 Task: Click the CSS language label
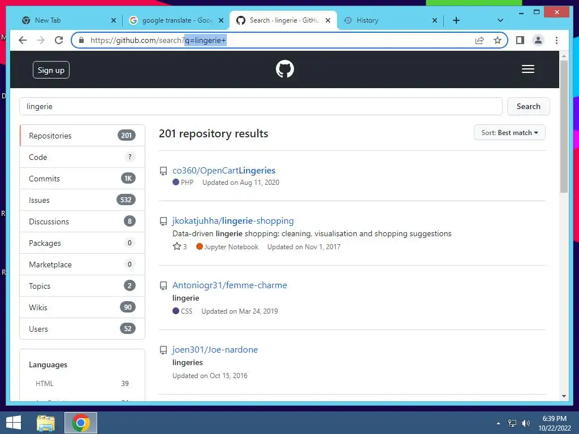click(183, 311)
